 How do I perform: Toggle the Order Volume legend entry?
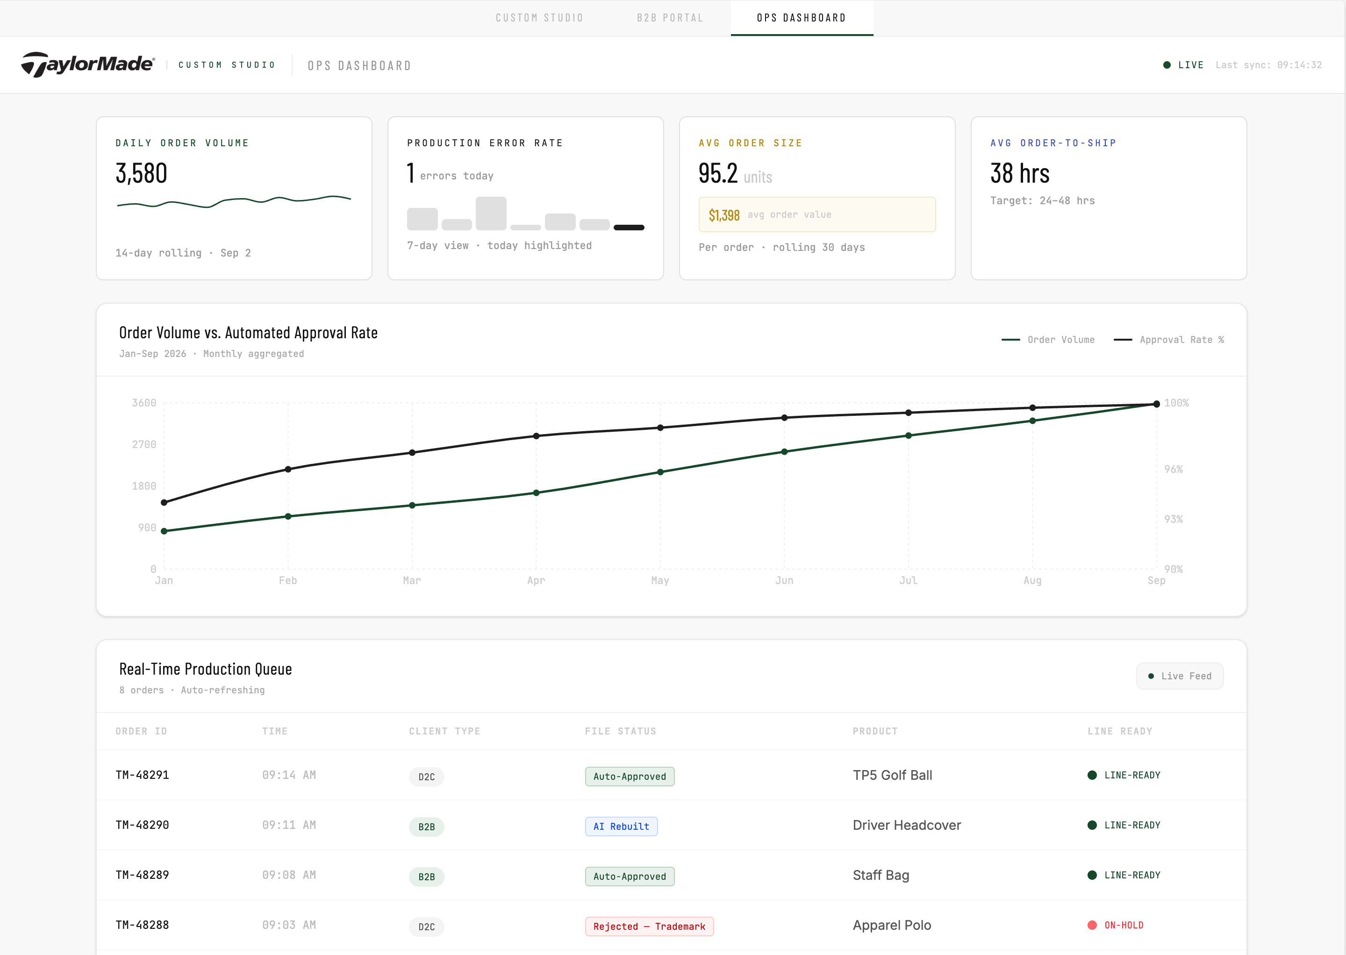coord(1048,340)
